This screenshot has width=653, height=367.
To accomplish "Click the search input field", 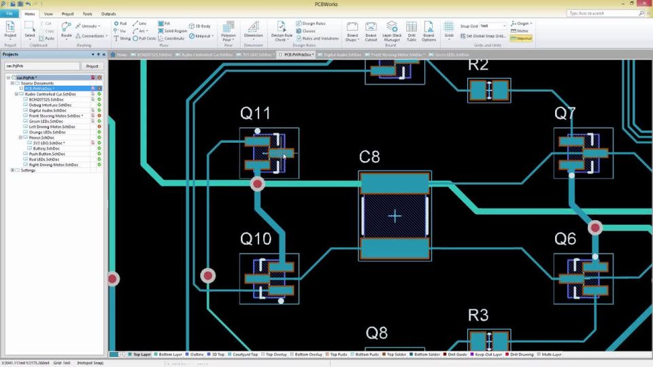I will tap(603, 14).
